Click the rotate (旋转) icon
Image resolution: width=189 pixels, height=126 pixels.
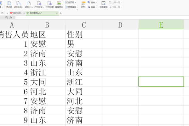click(89, 7)
